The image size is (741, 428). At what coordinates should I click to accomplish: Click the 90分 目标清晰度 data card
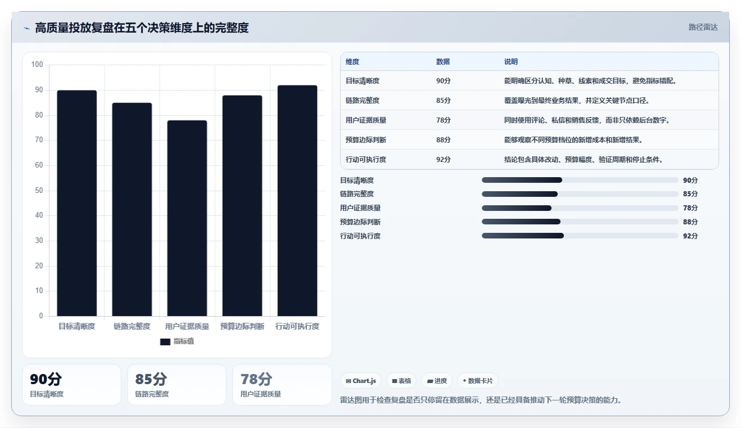(71, 385)
